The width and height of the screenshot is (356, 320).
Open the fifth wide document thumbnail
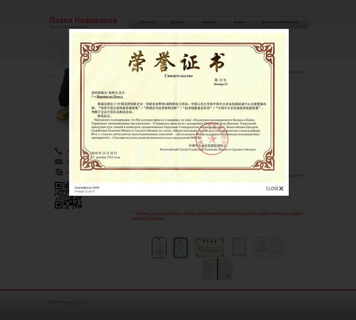(x=268, y=248)
